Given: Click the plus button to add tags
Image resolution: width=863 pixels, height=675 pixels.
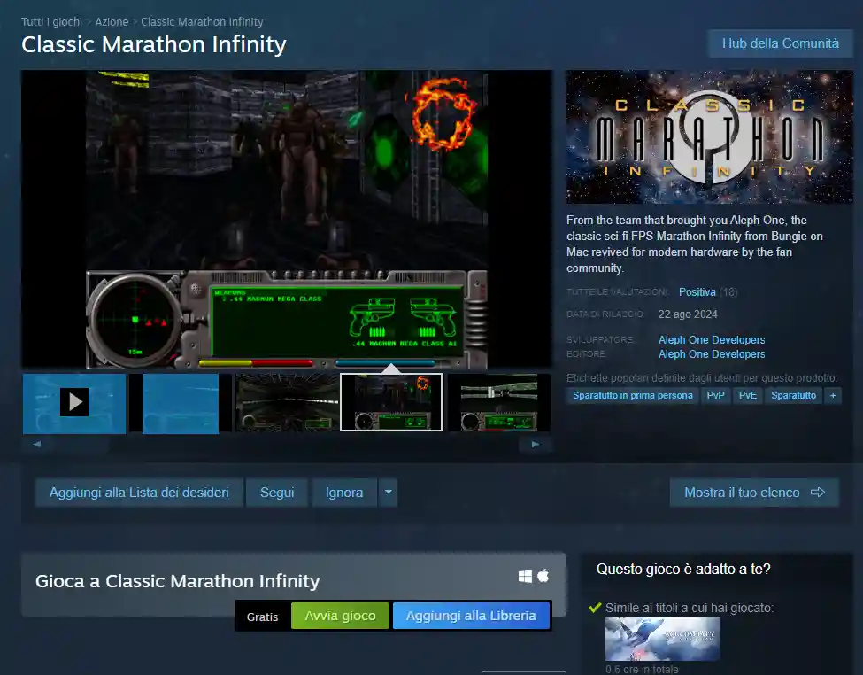Looking at the screenshot, I should pyautogui.click(x=833, y=396).
